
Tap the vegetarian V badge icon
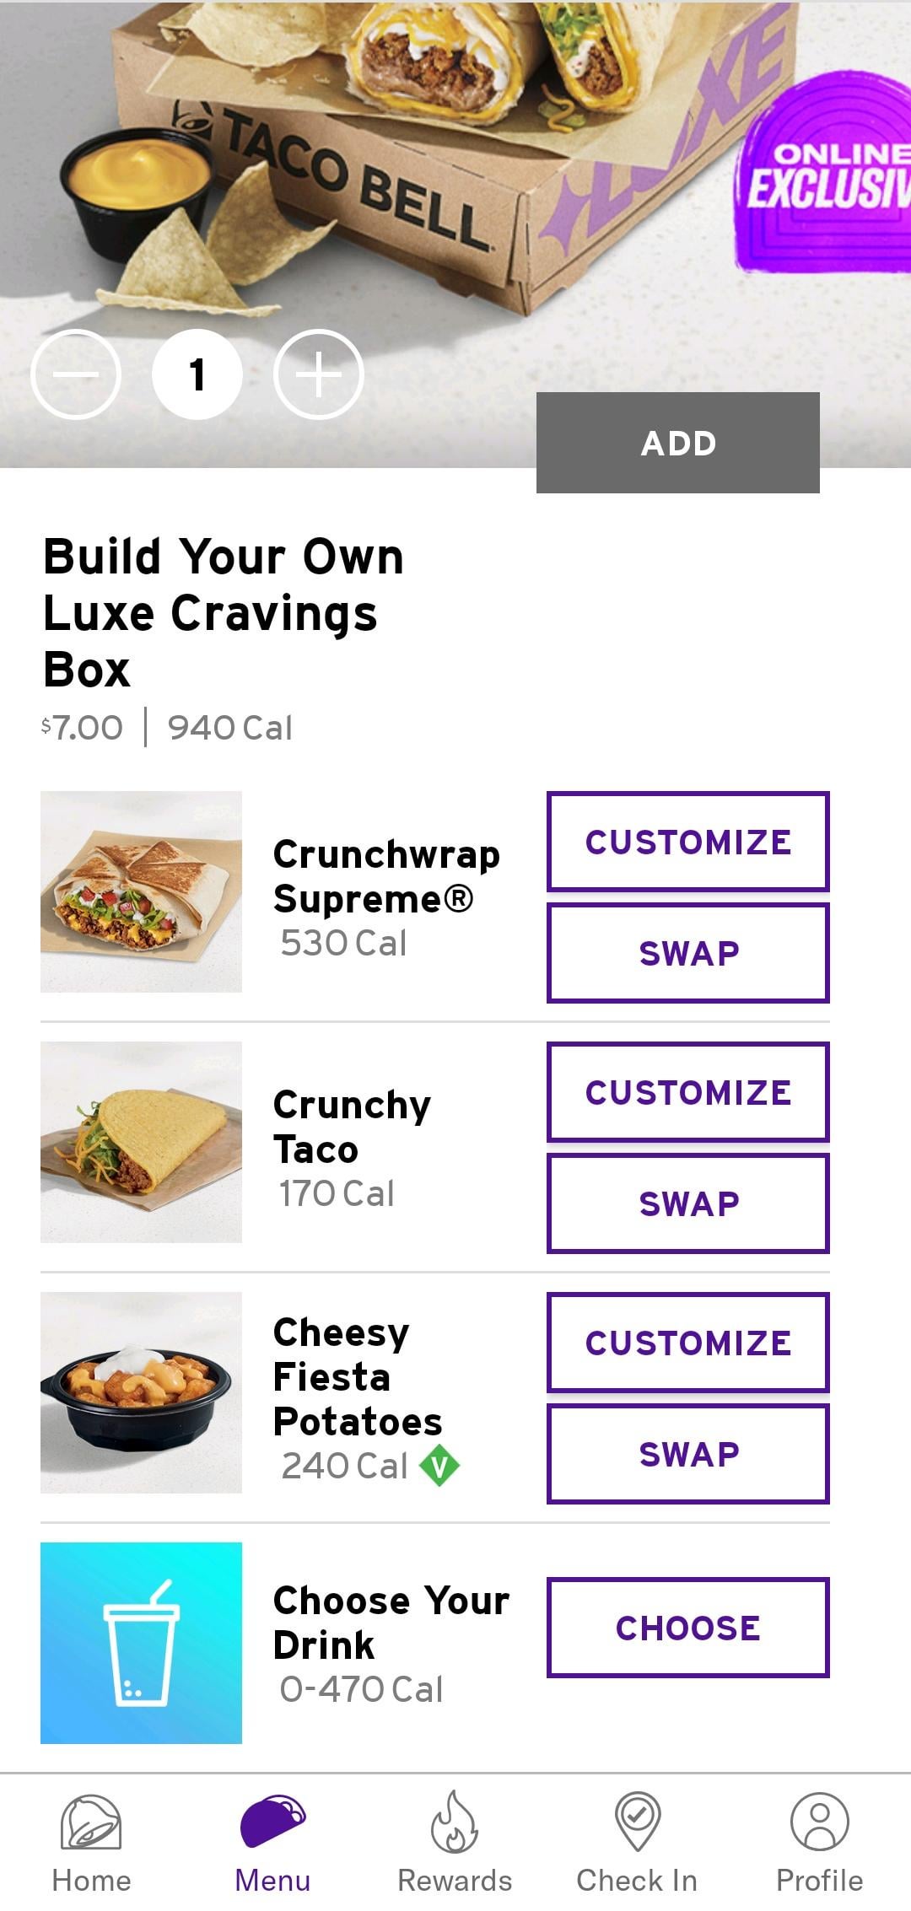point(439,1466)
